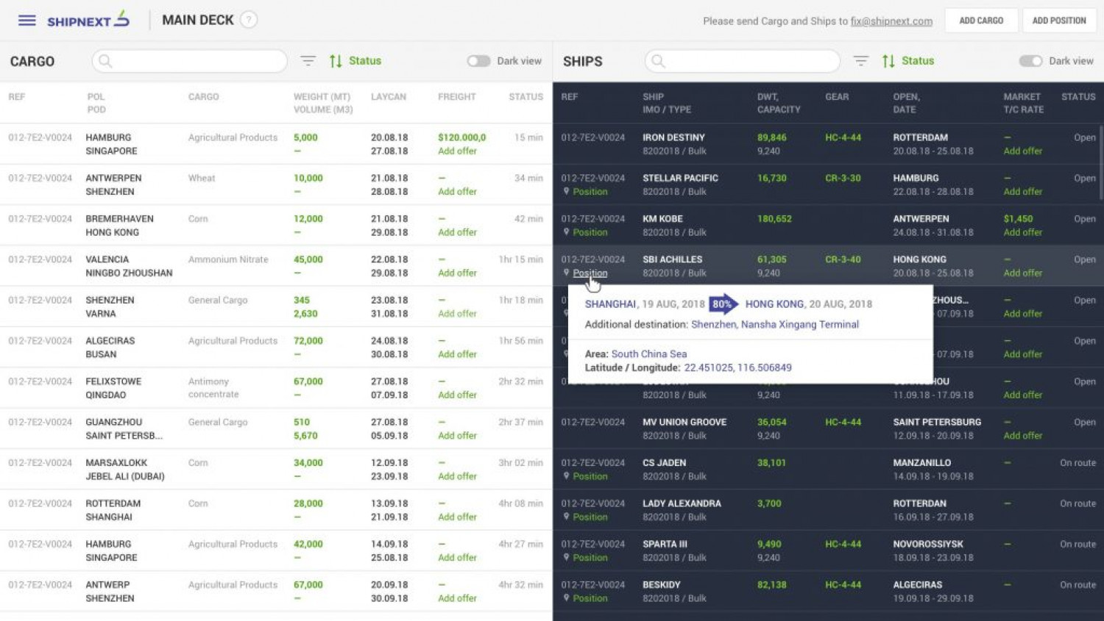1104x621 pixels.
Task: Sort the Cargo list by Status
Action: tap(355, 61)
